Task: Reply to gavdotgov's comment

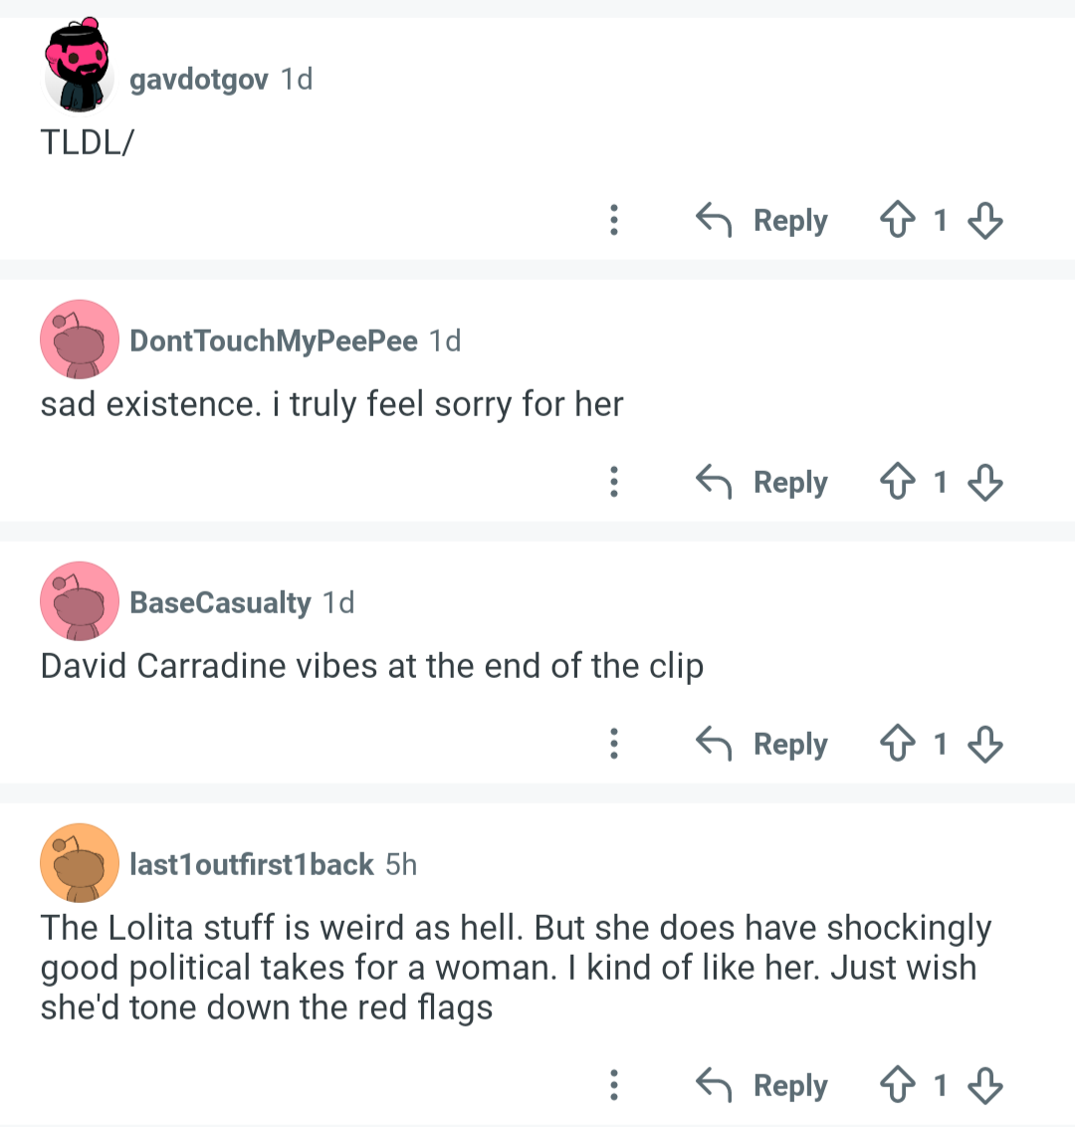Action: click(761, 220)
